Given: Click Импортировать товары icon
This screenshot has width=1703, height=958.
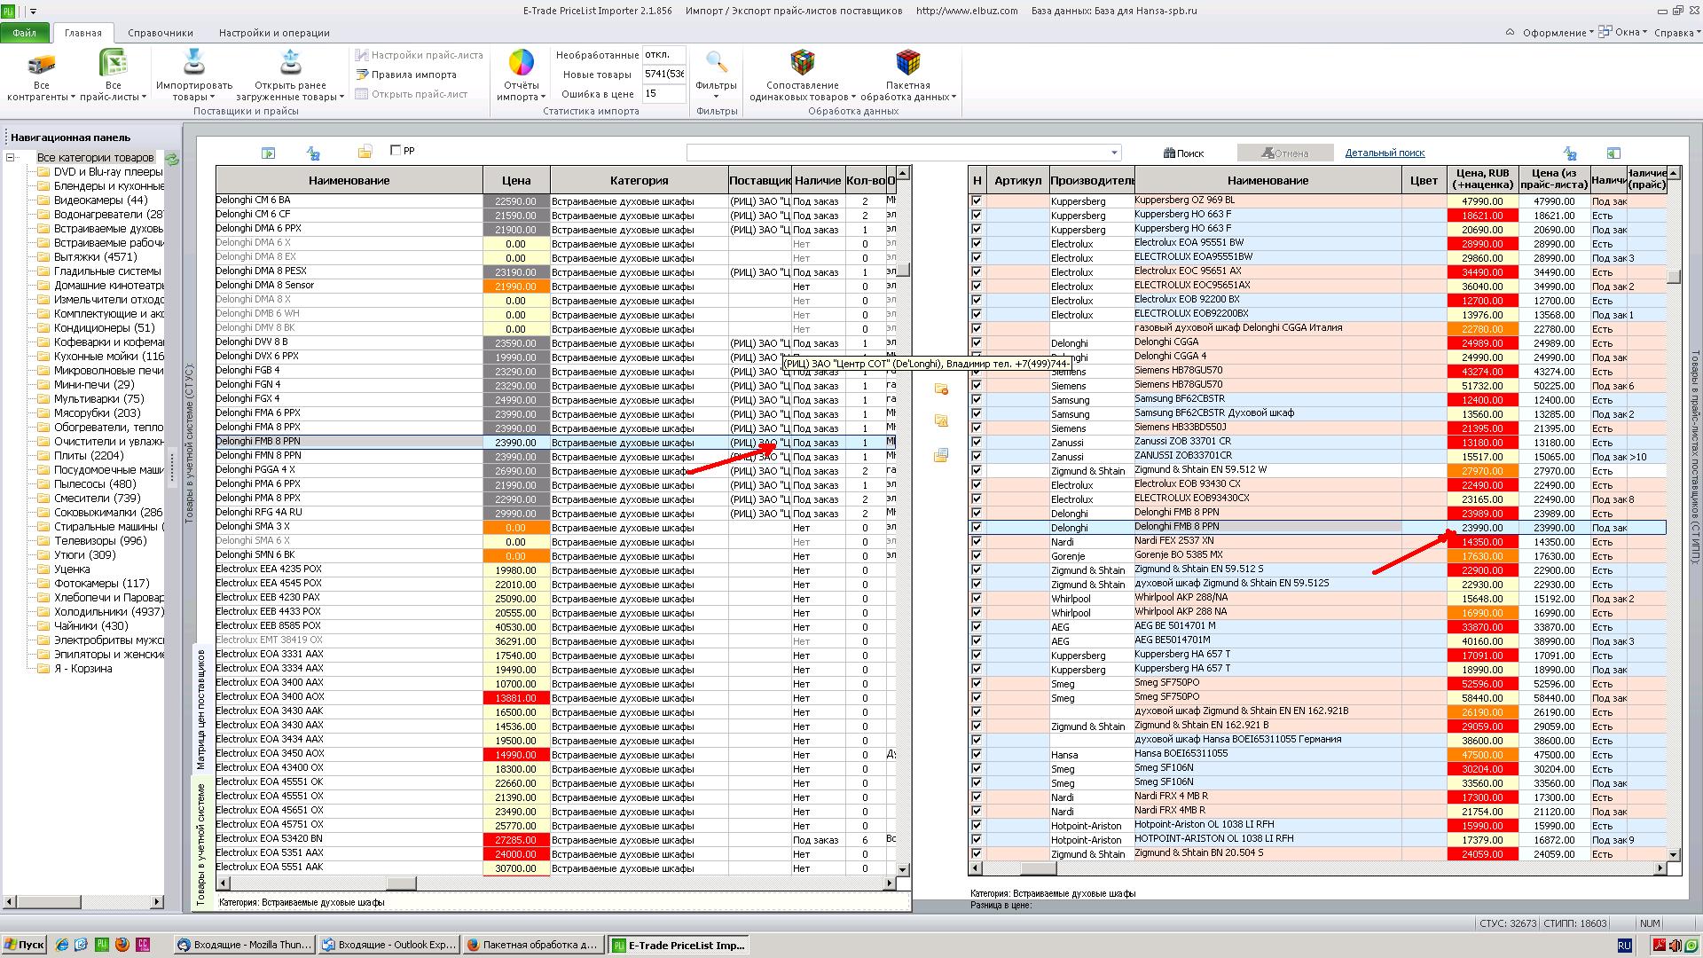Looking at the screenshot, I should 193,63.
